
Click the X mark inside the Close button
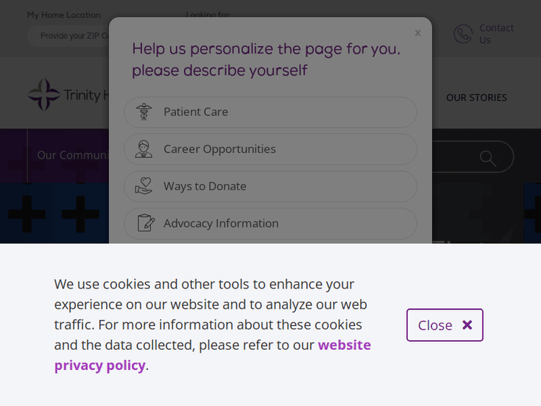click(x=467, y=325)
